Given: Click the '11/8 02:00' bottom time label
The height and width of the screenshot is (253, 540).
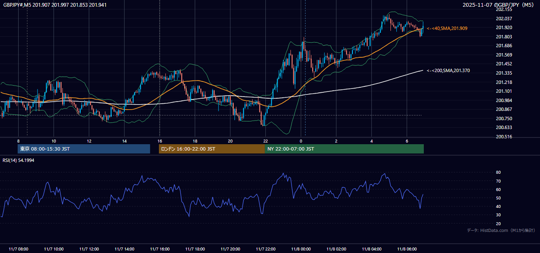Looking at the screenshot, I should coord(336,249).
